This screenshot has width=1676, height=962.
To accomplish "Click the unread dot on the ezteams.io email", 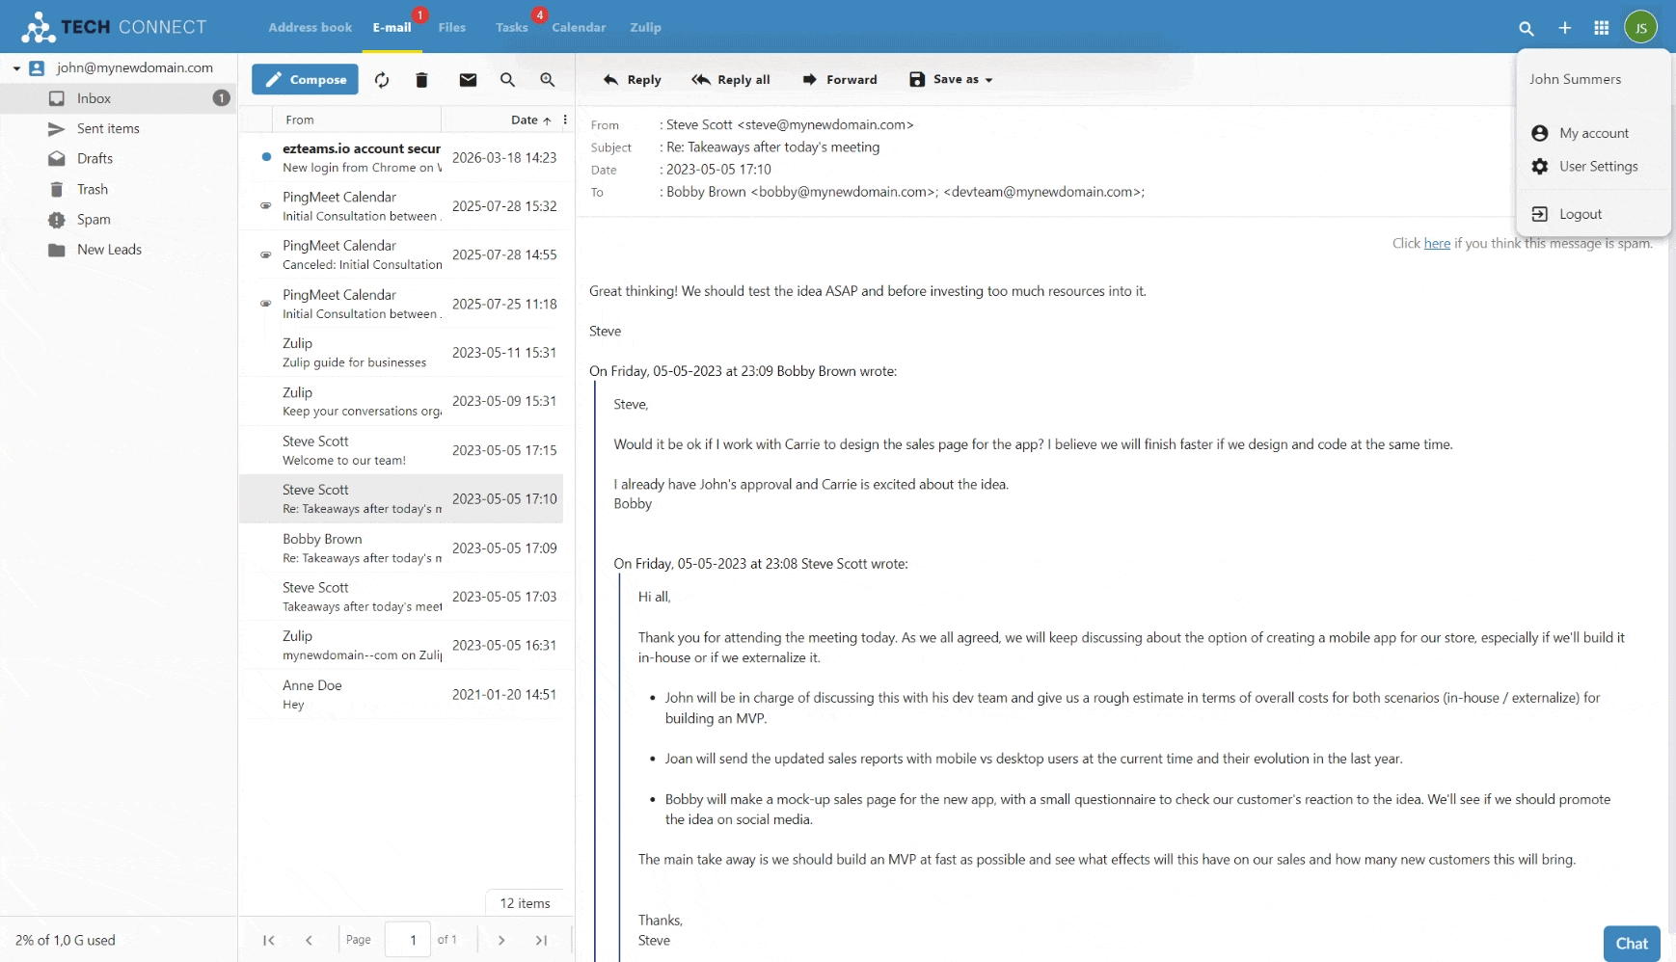I will tap(266, 157).
